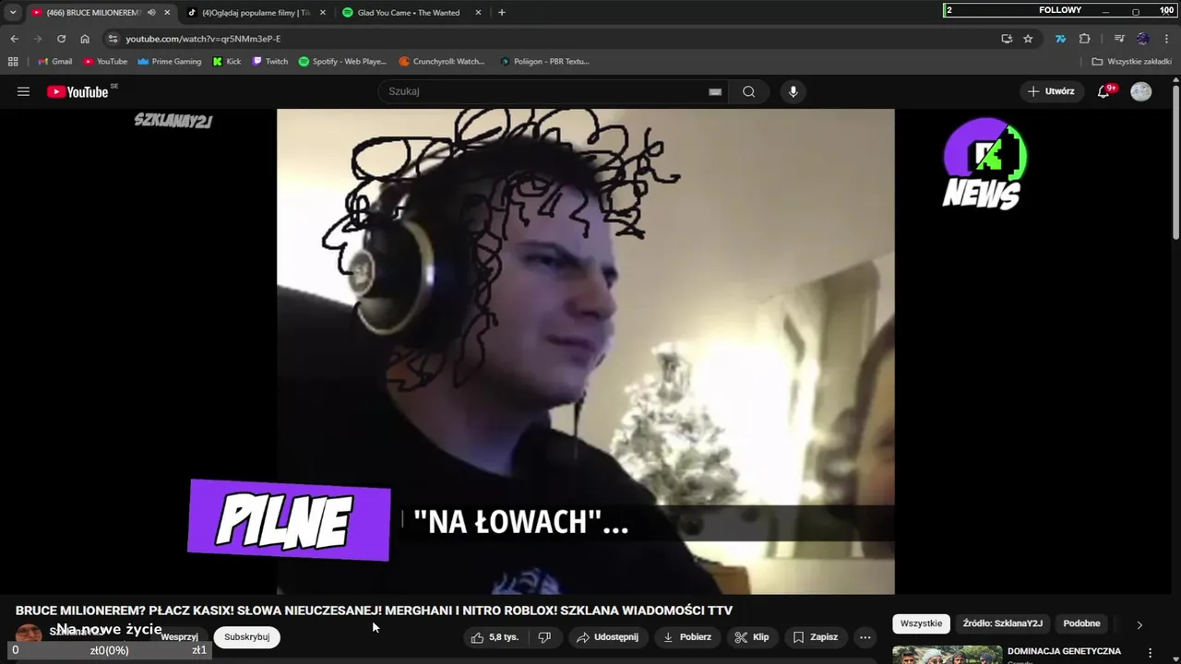Close the BRUCE MILIONEREM YouTube tab
Image resolution: width=1181 pixels, height=664 pixels.
click(x=167, y=13)
